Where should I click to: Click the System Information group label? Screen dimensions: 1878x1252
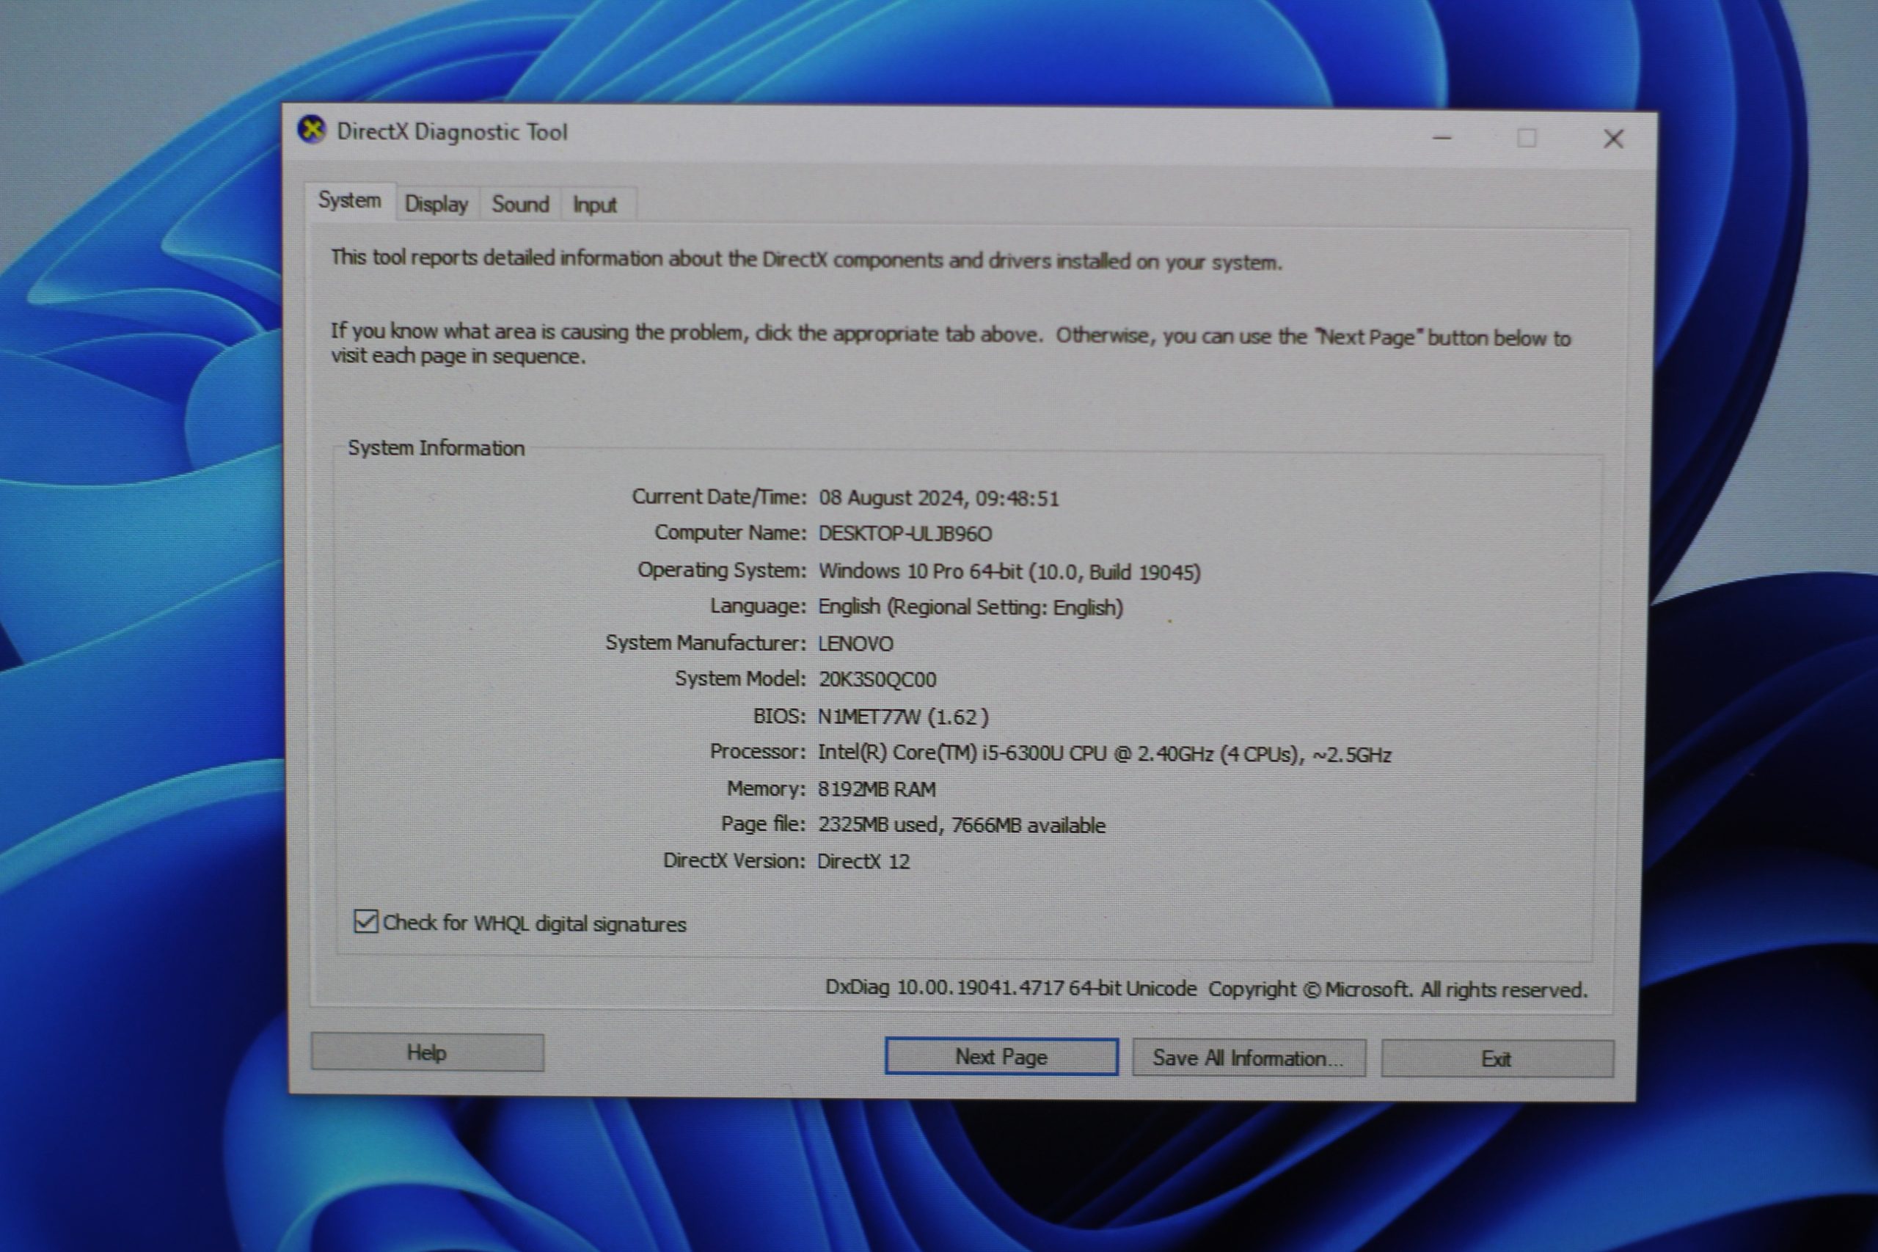pyautogui.click(x=436, y=448)
